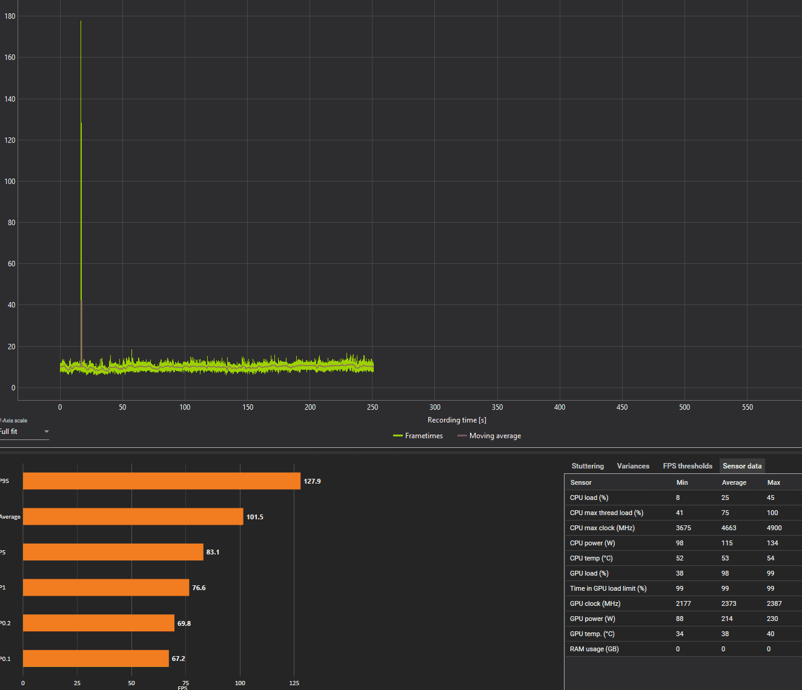
Task: Click the Min column header
Action: click(x=682, y=482)
